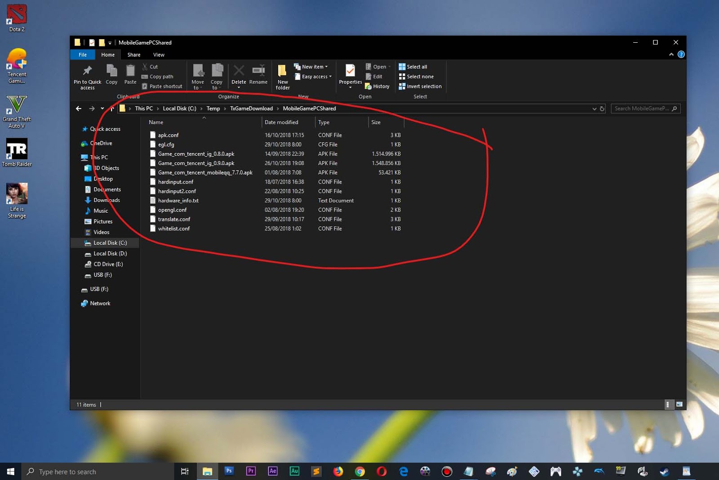Viewport: 719px width, 480px height.
Task: Expand the address bar history dropdown
Action: [595, 108]
